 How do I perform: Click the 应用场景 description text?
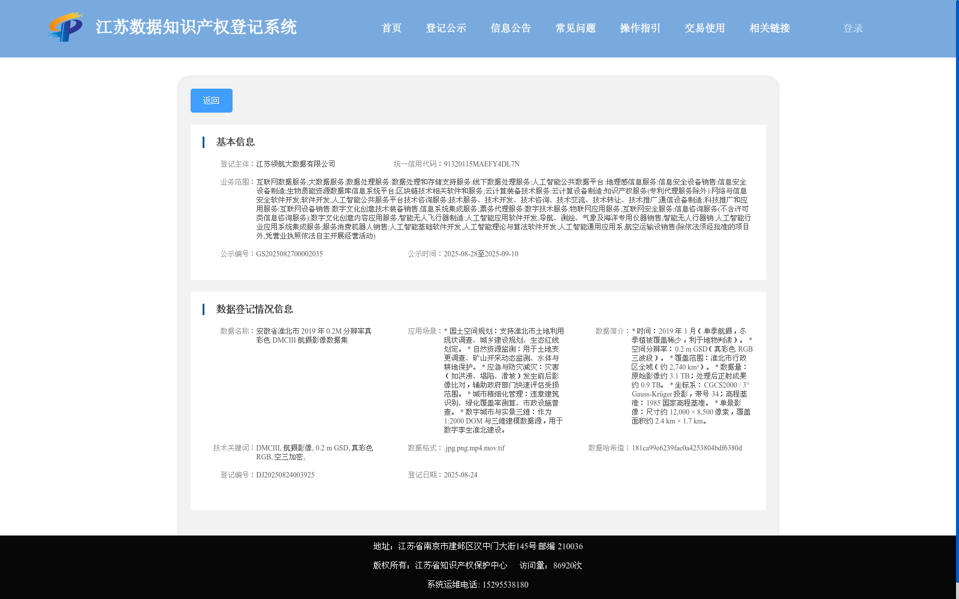click(503, 380)
